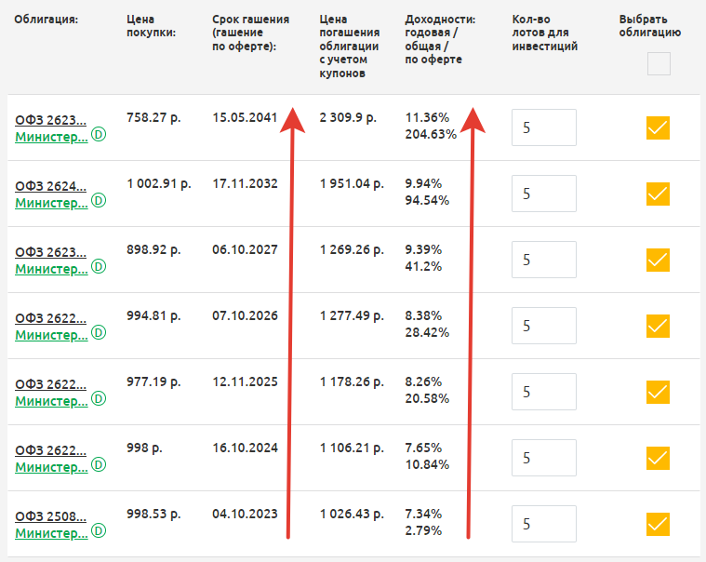The width and height of the screenshot is (706, 562).
Task: Toggle the select-all checkbox under Выбрать облигацию
Action: [659, 64]
